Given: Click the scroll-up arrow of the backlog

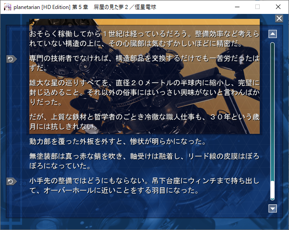Looking at the screenshot, I should (273, 34).
